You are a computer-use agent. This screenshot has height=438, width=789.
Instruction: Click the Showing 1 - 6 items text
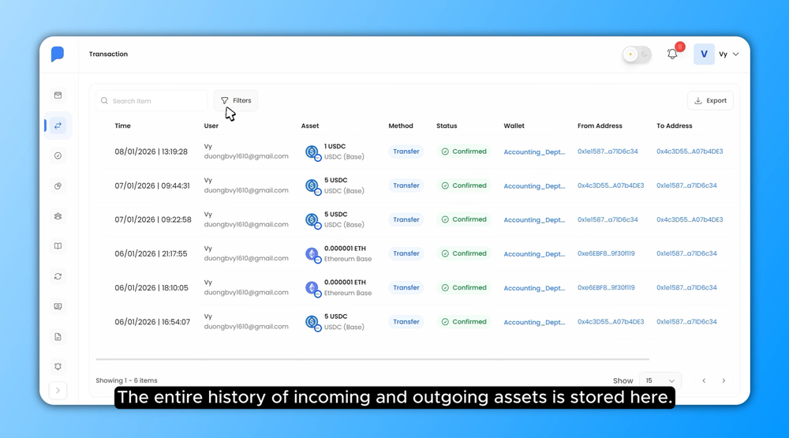click(x=126, y=380)
